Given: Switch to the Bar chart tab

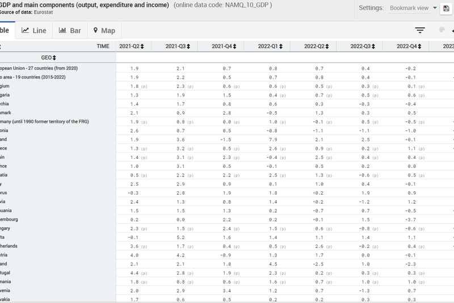Looking at the screenshot, I should (70, 31).
